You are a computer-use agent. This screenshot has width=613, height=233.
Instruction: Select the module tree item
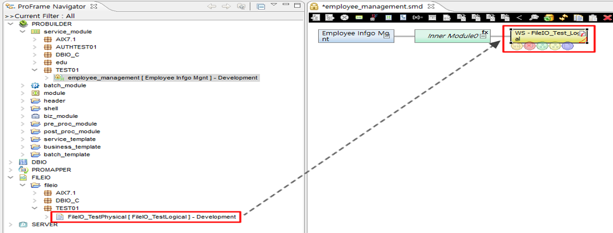click(54, 93)
